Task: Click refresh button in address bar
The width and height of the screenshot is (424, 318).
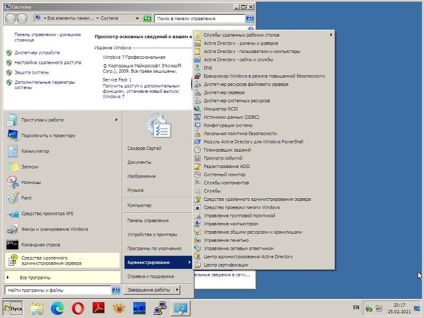Action: click(147, 19)
